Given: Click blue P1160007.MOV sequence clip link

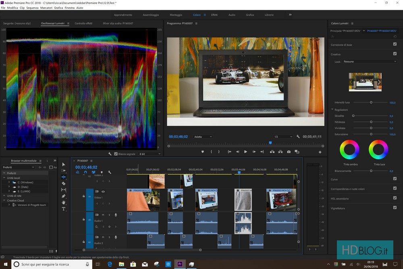Looking at the screenshot, I should [x=382, y=31].
